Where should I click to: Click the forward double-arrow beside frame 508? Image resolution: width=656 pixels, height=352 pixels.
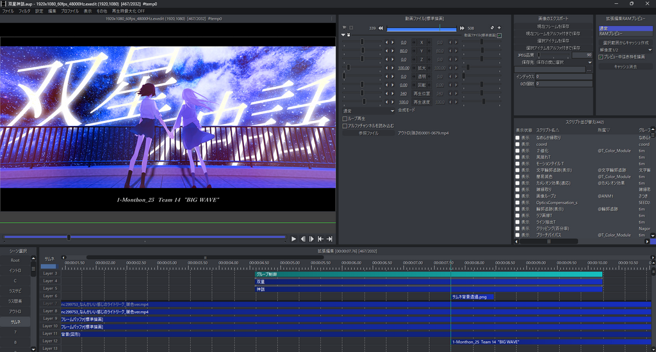(461, 28)
